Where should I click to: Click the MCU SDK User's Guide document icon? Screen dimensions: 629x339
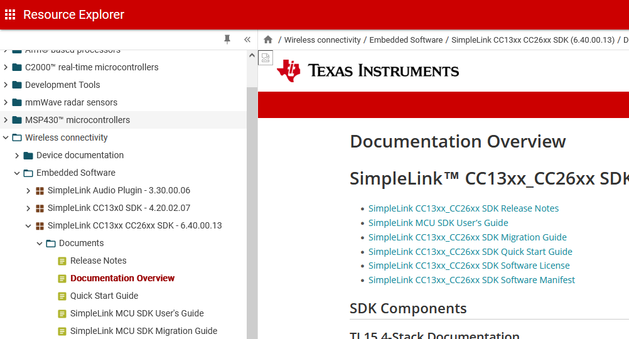pos(62,314)
